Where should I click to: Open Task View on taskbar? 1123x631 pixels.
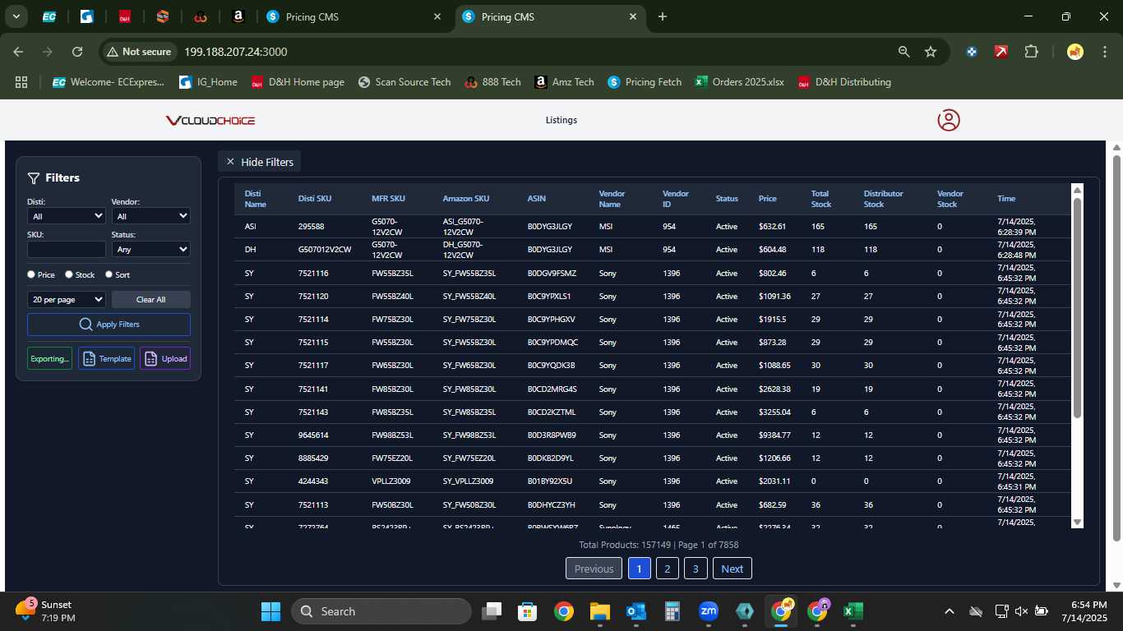(x=492, y=611)
